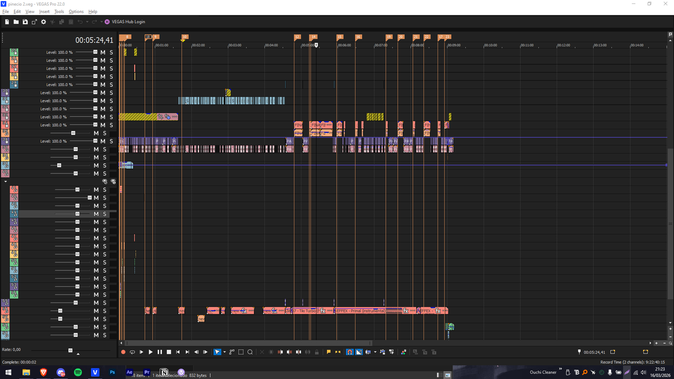Expand the Redo dropdown arrow
This screenshot has width=674, height=379.
(101, 22)
